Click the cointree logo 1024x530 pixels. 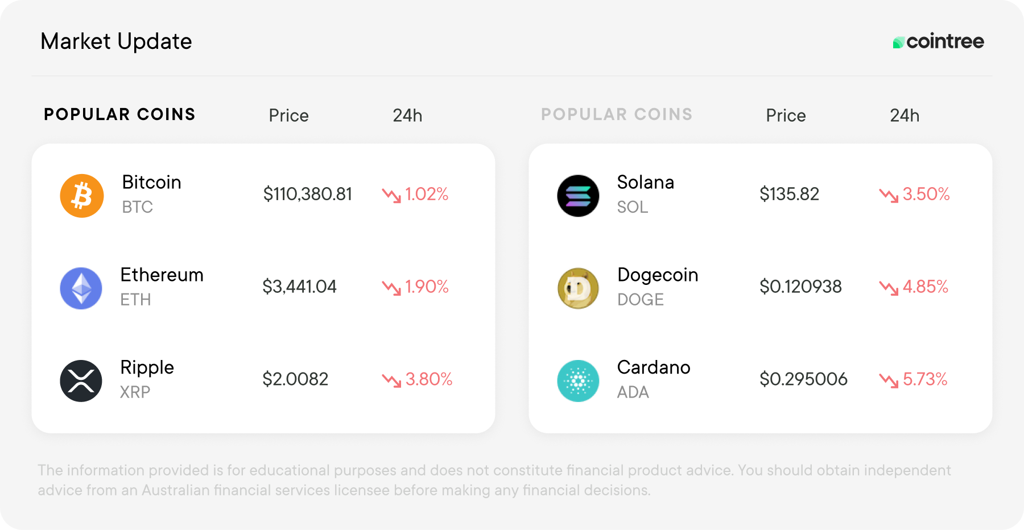click(x=938, y=42)
